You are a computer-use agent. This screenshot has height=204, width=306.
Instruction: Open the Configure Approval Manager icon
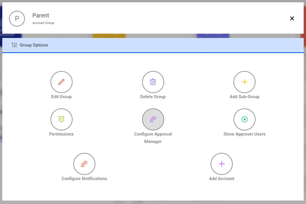tap(153, 119)
